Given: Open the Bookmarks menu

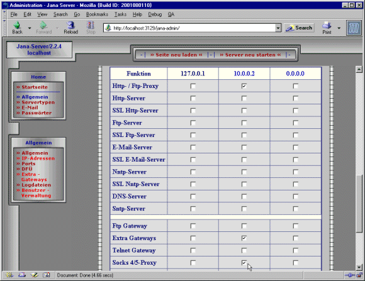Looking at the screenshot, I should click(x=97, y=14).
